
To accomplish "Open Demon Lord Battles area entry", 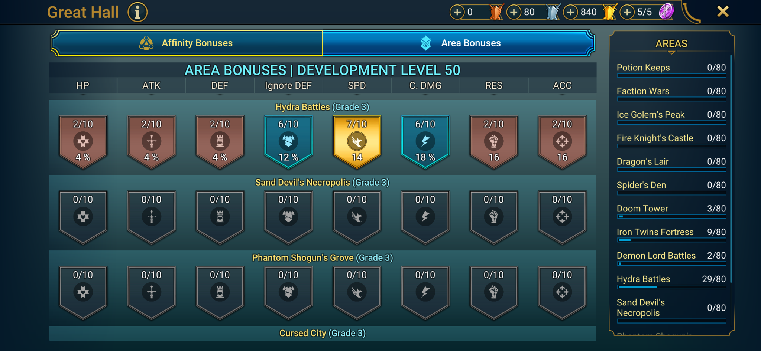I will (x=671, y=258).
